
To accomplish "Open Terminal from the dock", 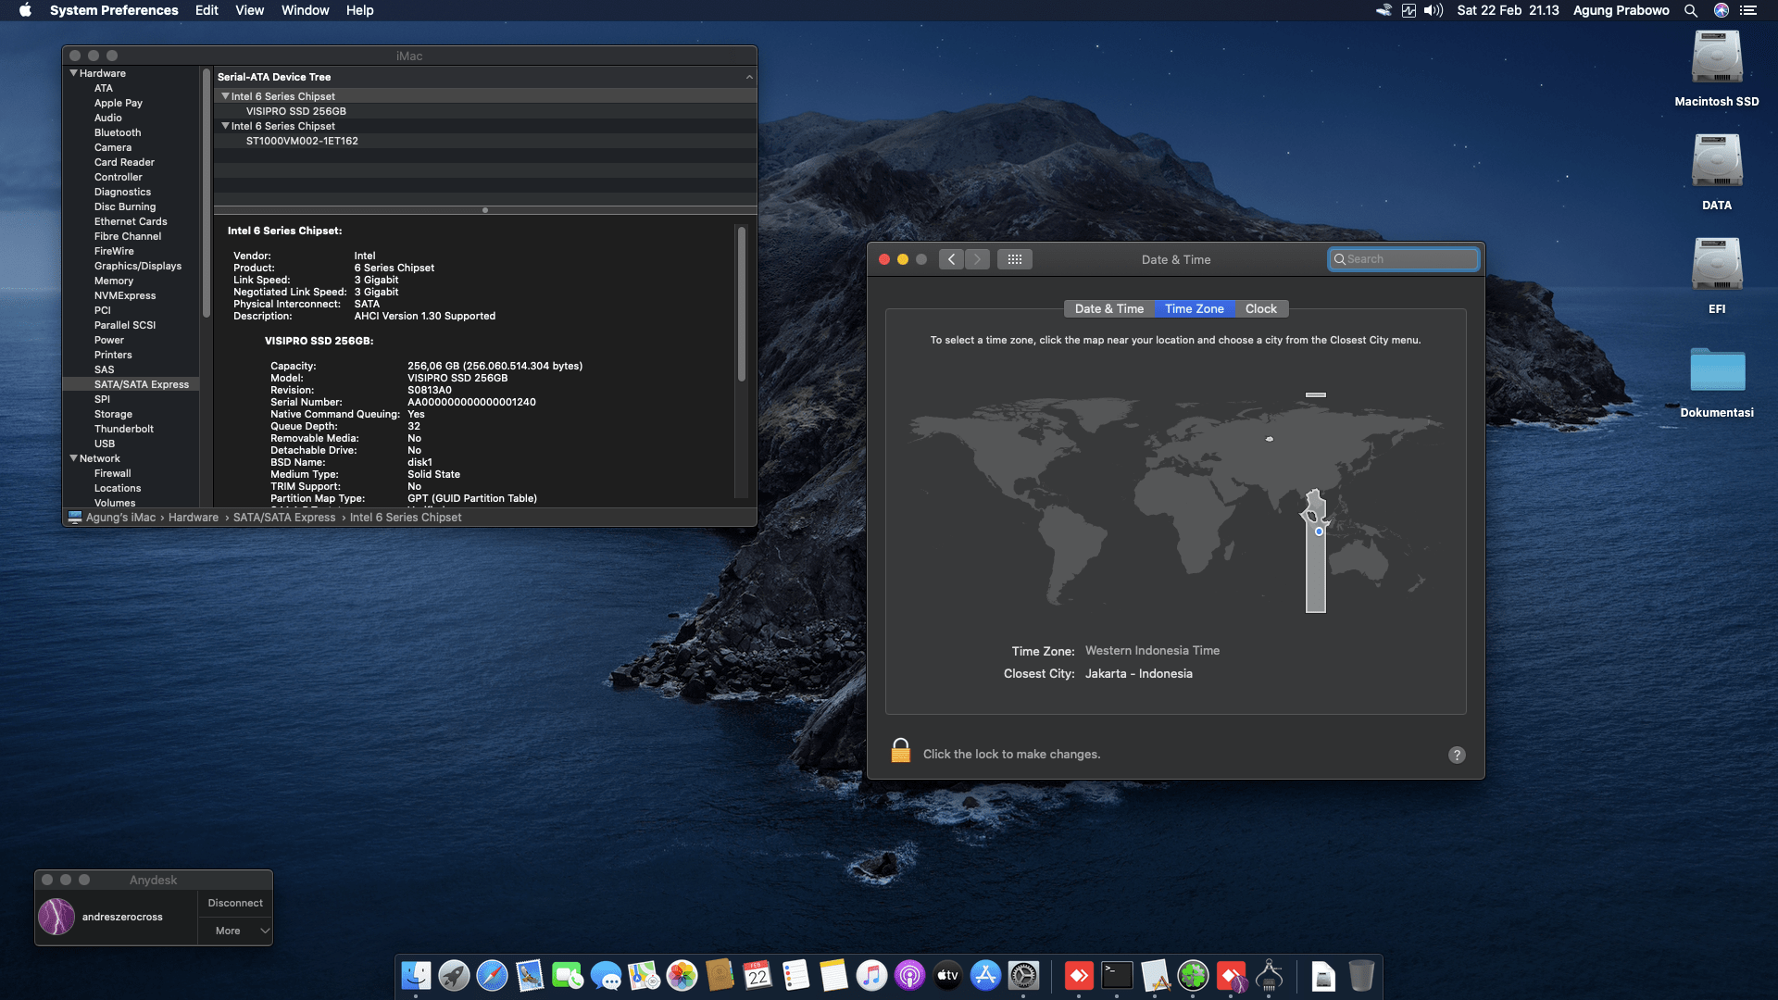I will [1117, 975].
